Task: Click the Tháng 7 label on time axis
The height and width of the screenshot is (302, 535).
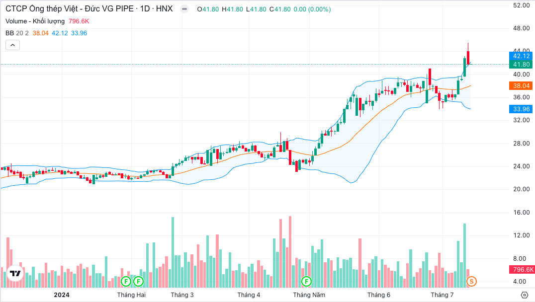Action: pos(442,295)
